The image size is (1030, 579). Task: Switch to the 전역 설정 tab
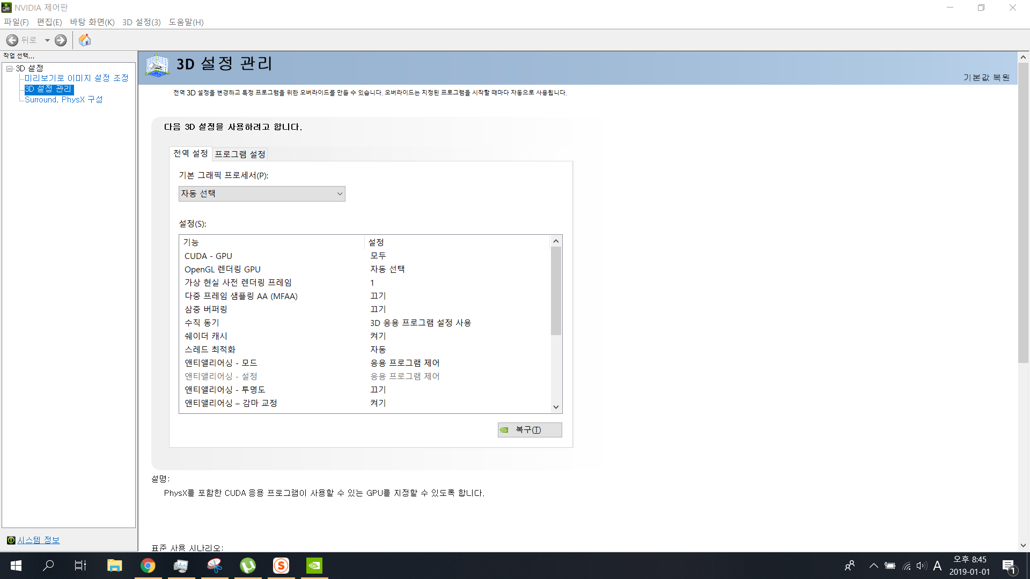point(190,153)
